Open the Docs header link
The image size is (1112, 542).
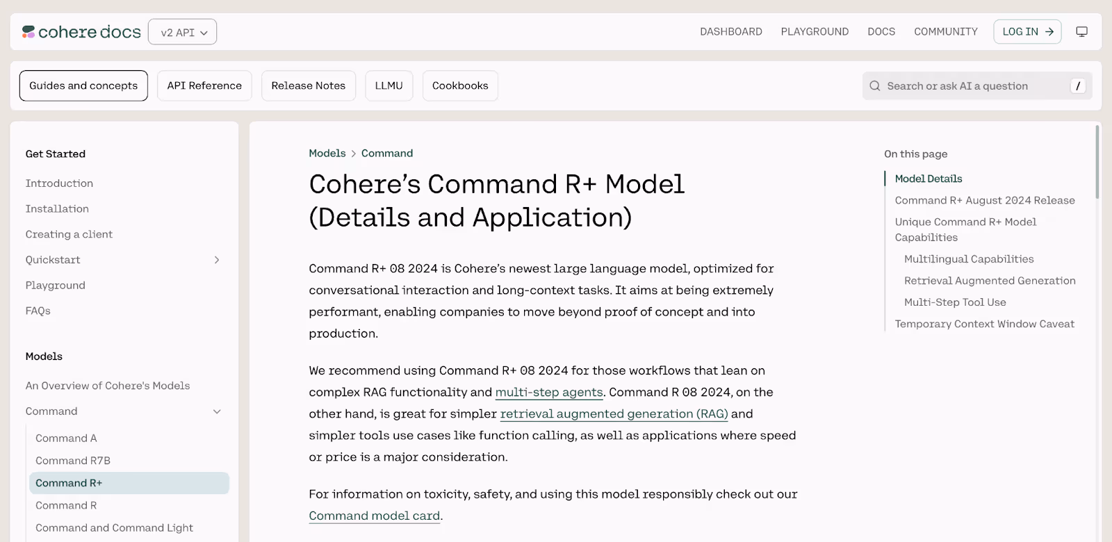[881, 32]
